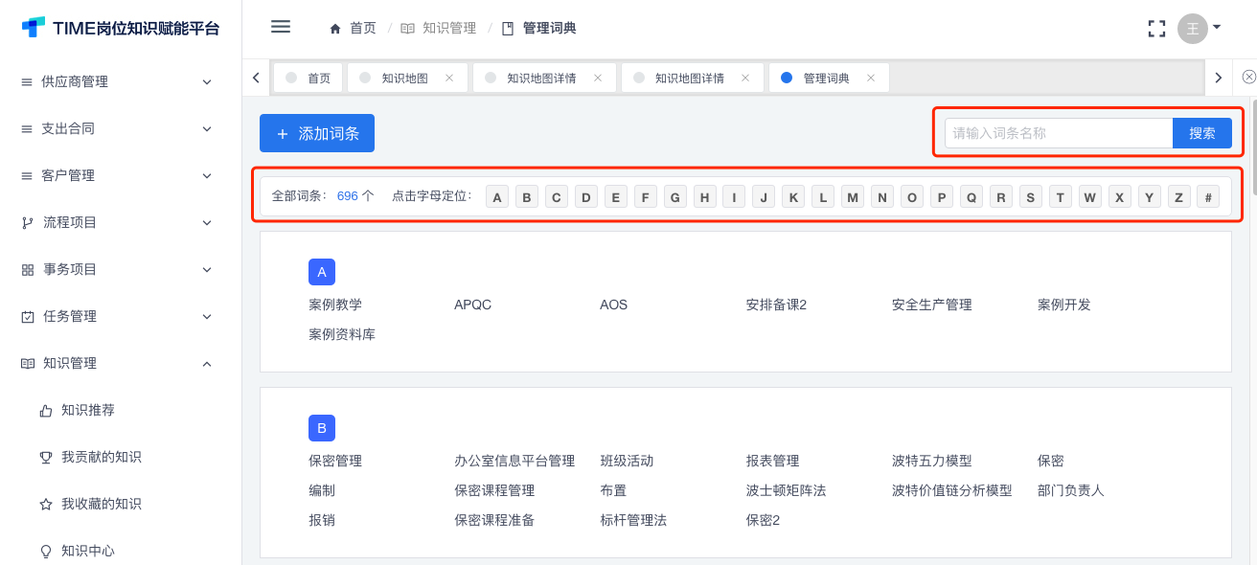Screen dimensions: 1257x565
Task: Click star icon beside 我收藏的知识
Action: (46, 504)
